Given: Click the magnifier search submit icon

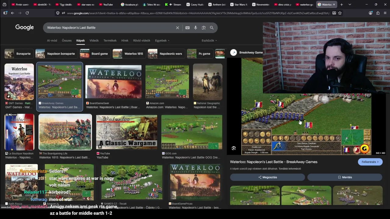Looking at the screenshot, I should click(x=212, y=28).
